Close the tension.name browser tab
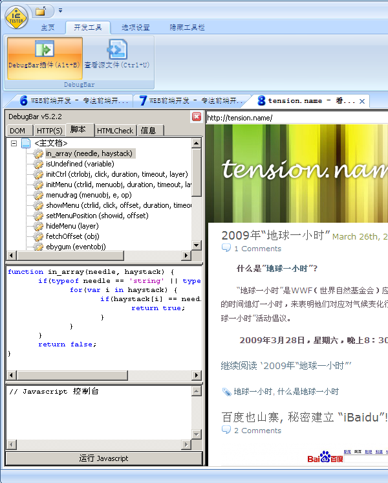This screenshot has width=388, height=483. point(362,101)
